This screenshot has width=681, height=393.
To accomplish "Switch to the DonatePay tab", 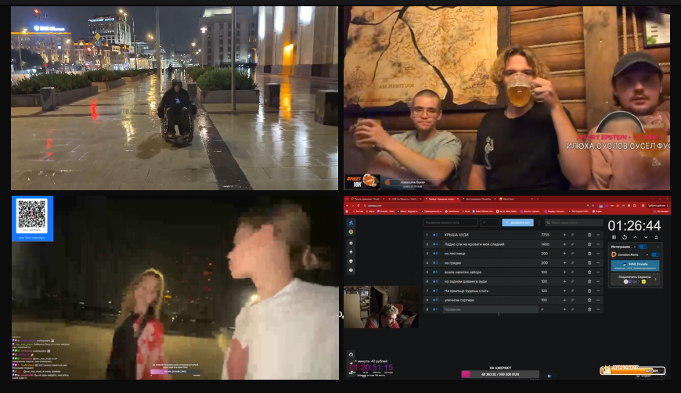I will point(478,199).
